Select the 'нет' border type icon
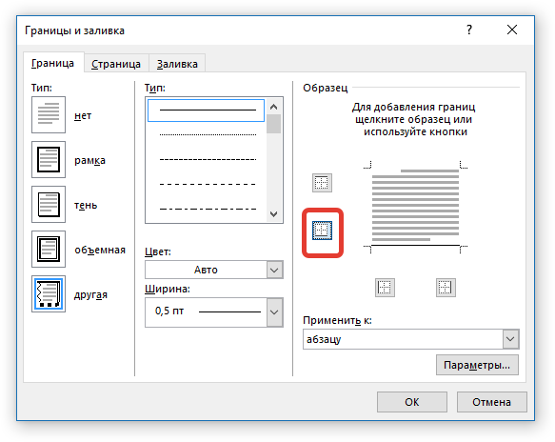 [49, 114]
